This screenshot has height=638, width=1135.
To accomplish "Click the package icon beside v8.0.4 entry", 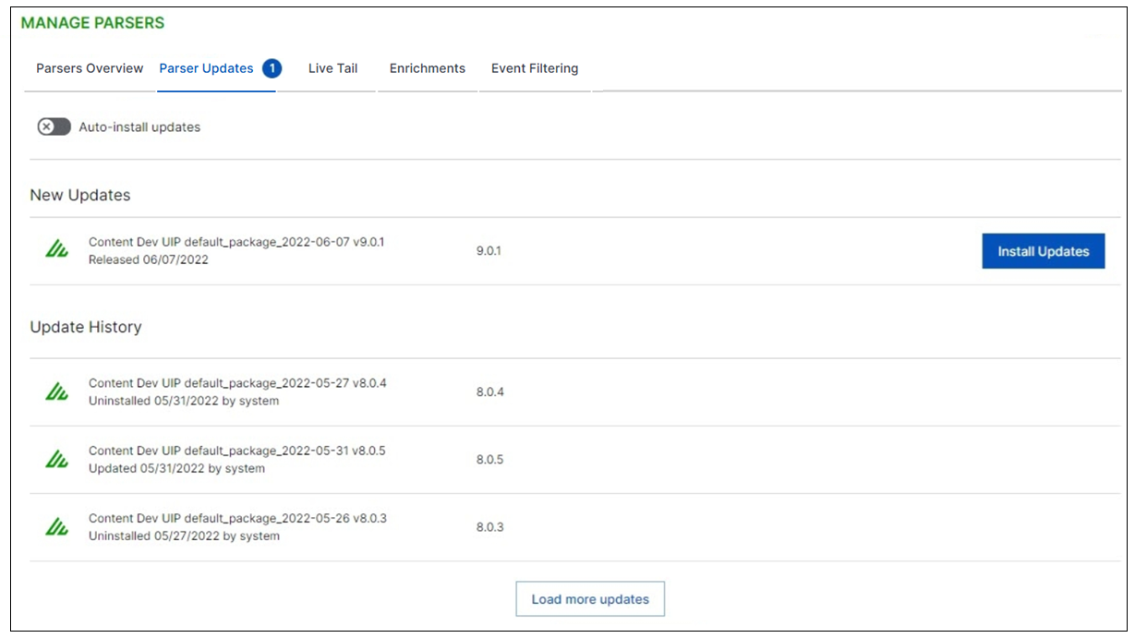I will click(57, 391).
